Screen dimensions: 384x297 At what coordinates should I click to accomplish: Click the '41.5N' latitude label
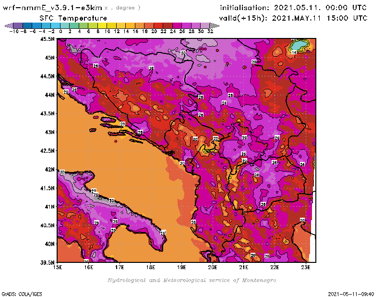pos(47,188)
